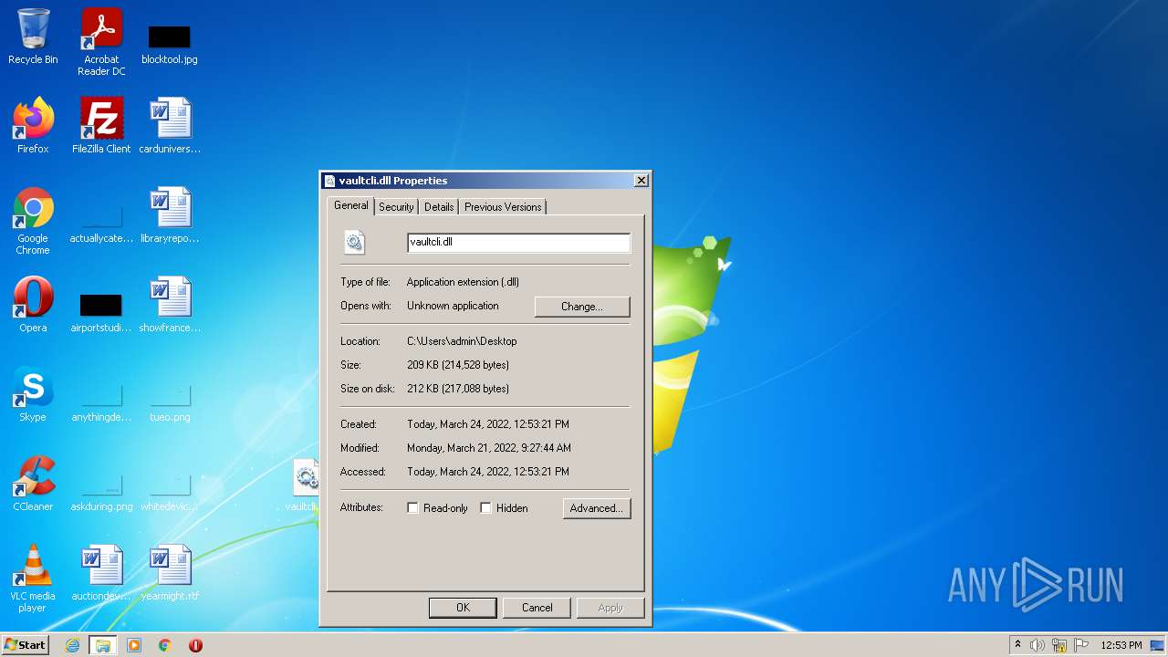Screen dimensions: 1168x657
Task: Open the Recycle Bin desktop icon
Action: (33, 36)
